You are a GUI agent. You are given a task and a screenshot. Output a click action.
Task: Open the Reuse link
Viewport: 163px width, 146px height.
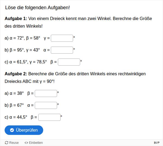12,143
